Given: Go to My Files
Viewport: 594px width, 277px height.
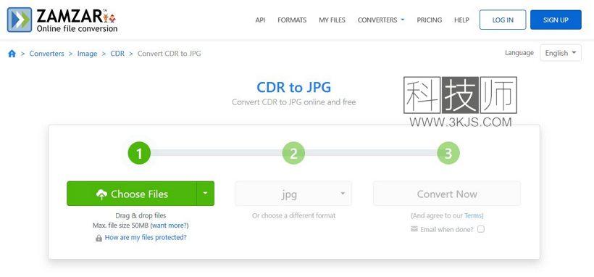Looking at the screenshot, I should tap(332, 20).
